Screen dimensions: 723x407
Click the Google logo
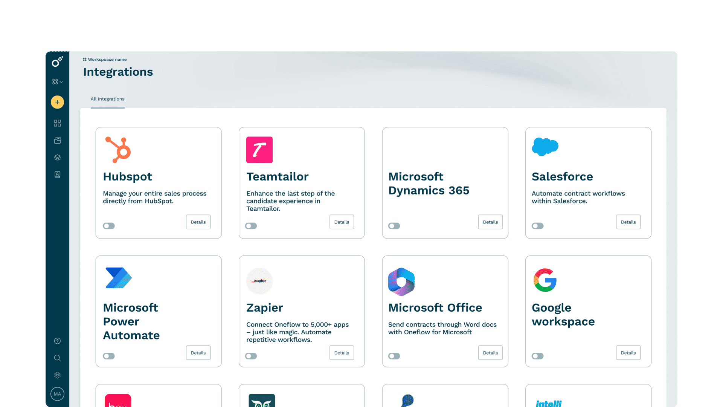[x=545, y=280]
